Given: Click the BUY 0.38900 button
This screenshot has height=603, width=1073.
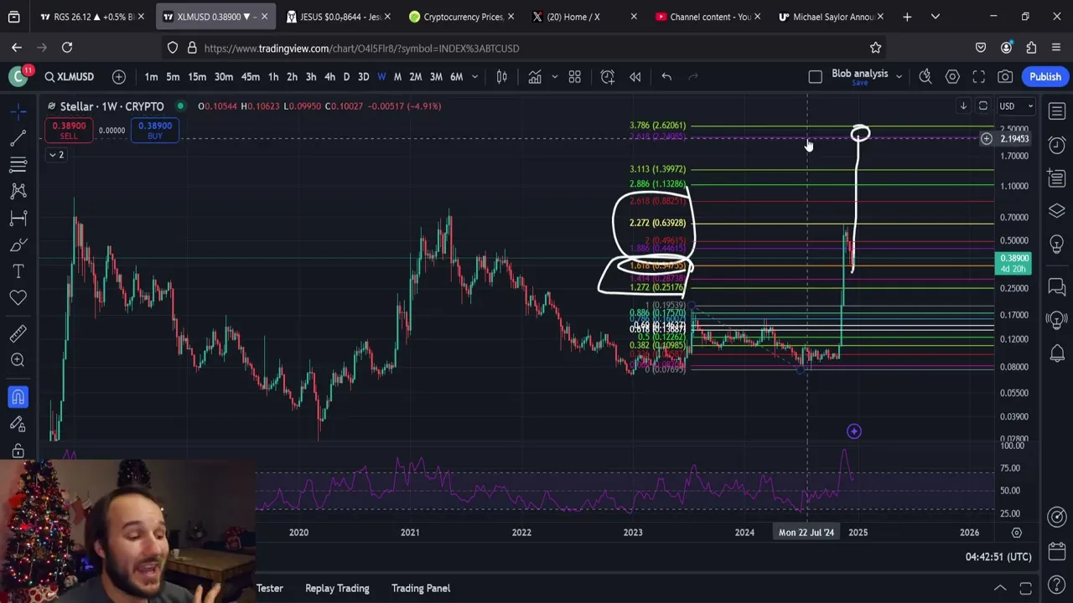Looking at the screenshot, I should [155, 130].
